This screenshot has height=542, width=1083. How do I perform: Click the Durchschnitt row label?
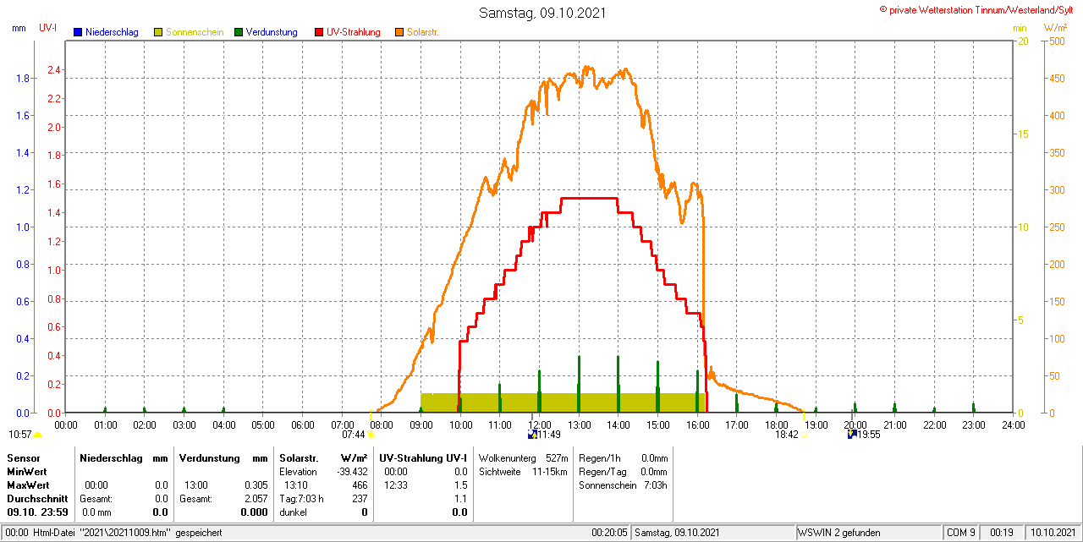click(x=37, y=499)
